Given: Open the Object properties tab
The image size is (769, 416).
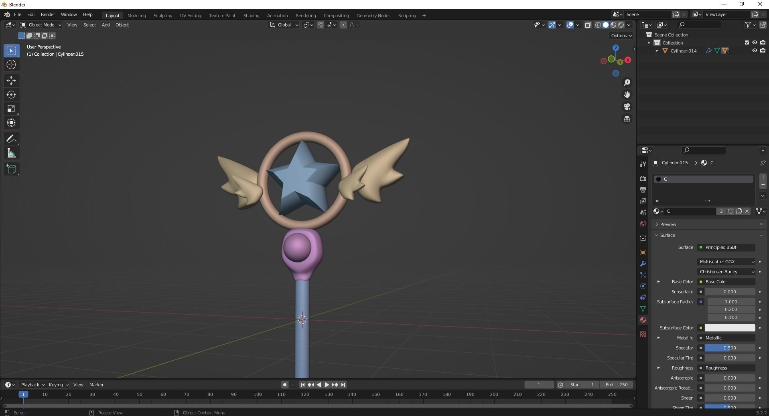Looking at the screenshot, I should click(x=643, y=252).
